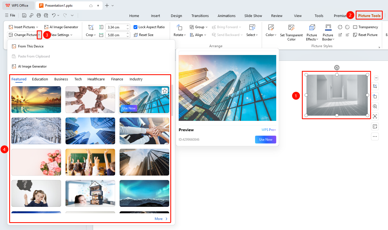The image size is (388, 230).
Task: Expand the Insert Pictures dropdown
Action: pos(37,27)
